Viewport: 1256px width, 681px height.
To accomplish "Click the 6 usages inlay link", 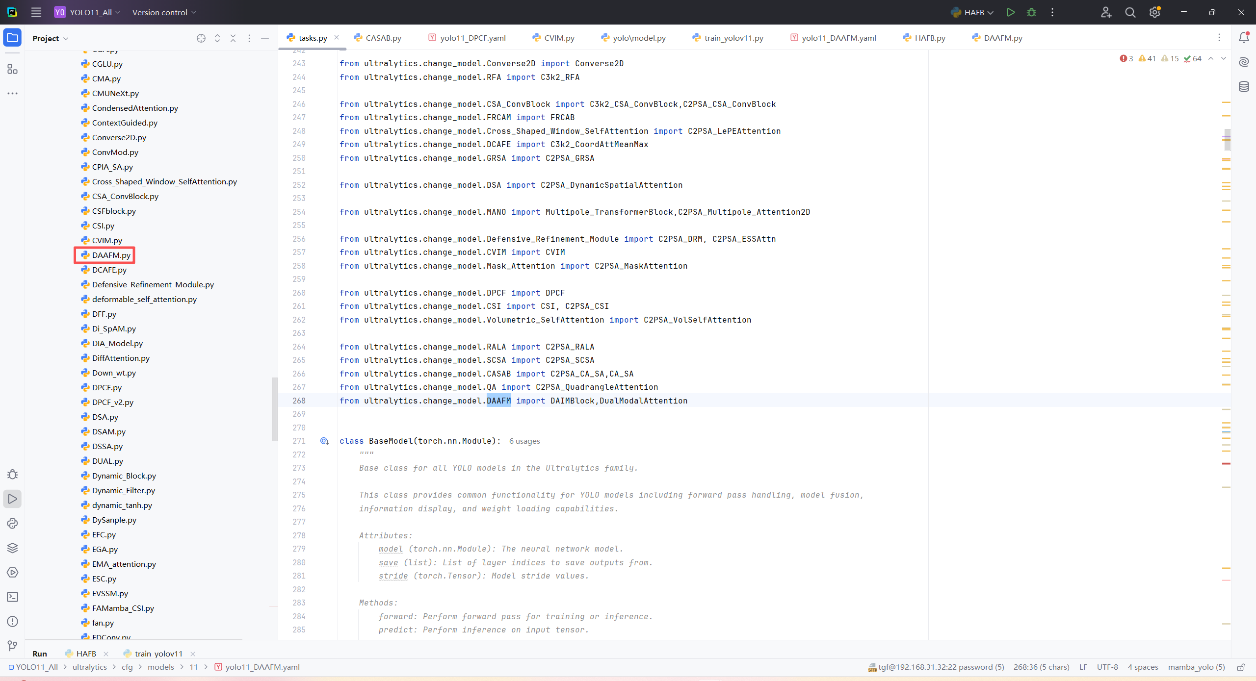I will click(x=524, y=441).
